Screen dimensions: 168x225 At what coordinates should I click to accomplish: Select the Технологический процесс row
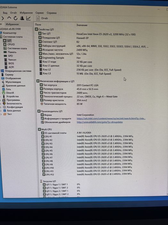(79, 96)
